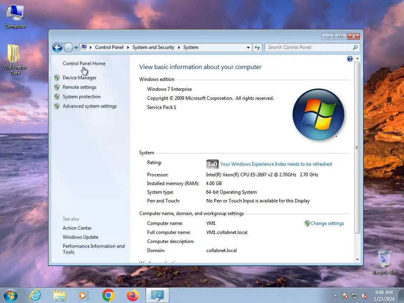Screen dimensions: 404x303
Task: Launch Firefox from taskbar
Action: point(133,295)
